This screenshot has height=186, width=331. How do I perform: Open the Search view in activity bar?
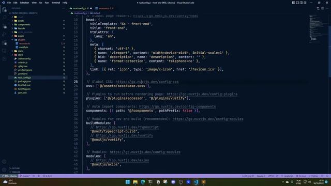(x=4, y=18)
